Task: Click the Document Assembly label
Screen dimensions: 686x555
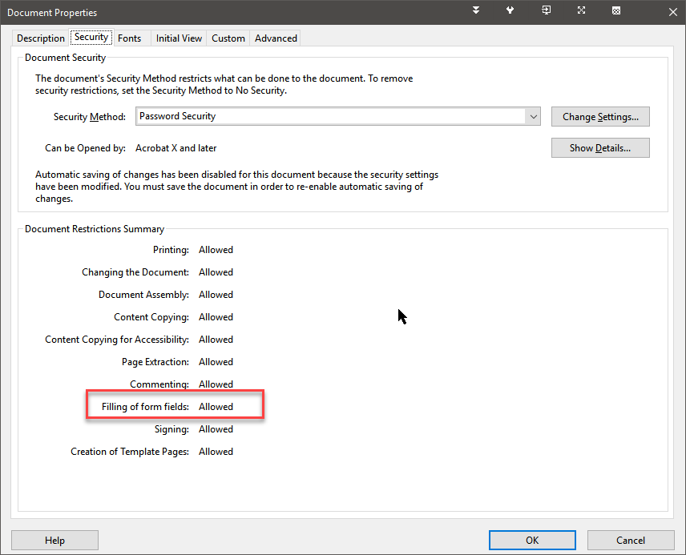Action: [143, 295]
